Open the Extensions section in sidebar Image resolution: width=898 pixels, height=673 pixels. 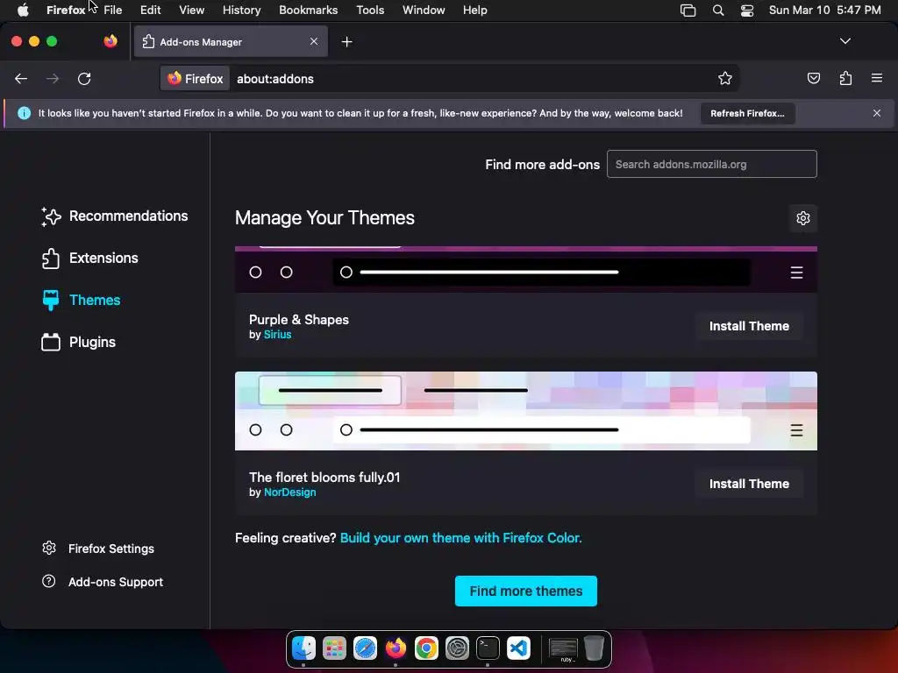pyautogui.click(x=90, y=259)
